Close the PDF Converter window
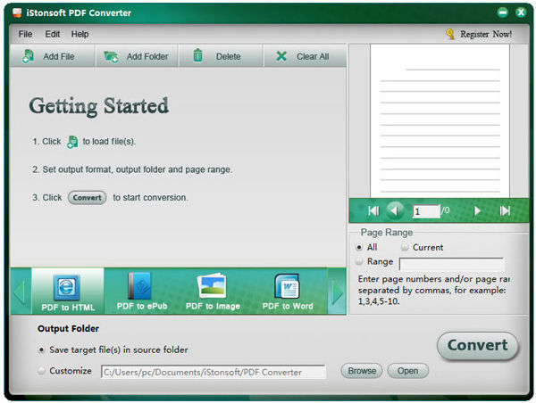The width and height of the screenshot is (536, 403). (x=521, y=12)
